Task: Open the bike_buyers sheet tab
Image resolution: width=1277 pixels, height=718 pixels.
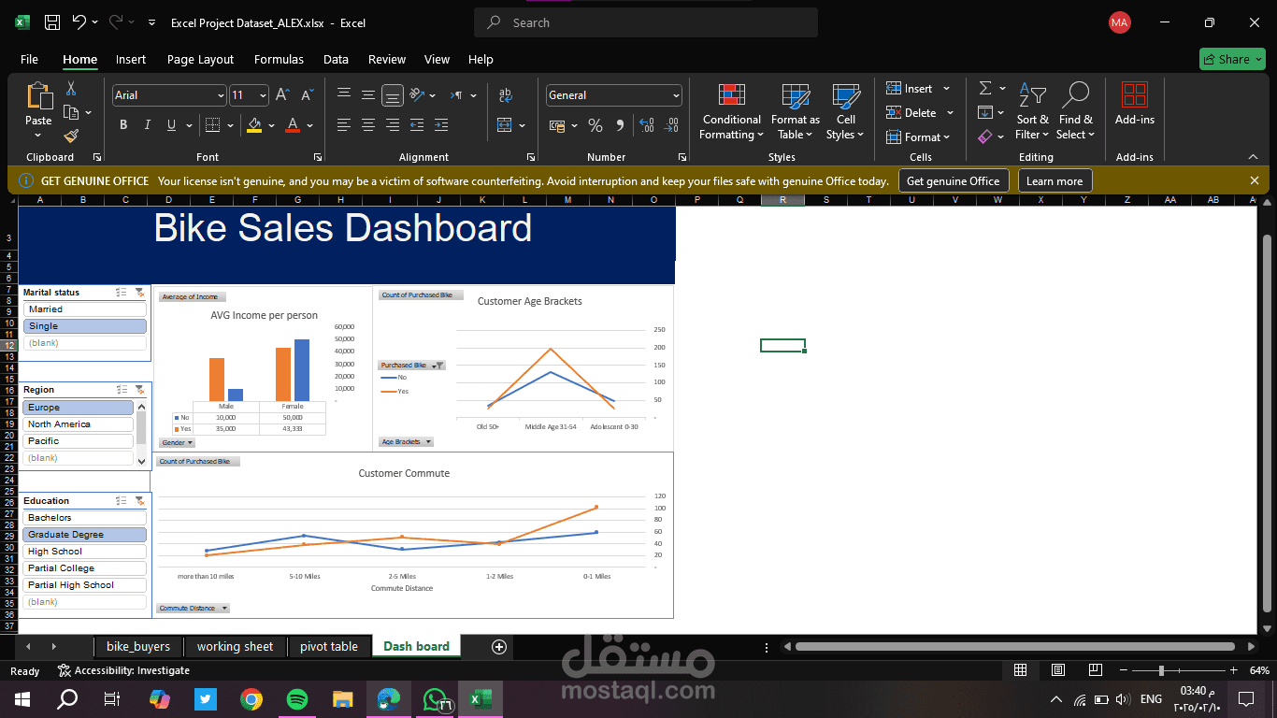Action: (x=138, y=647)
